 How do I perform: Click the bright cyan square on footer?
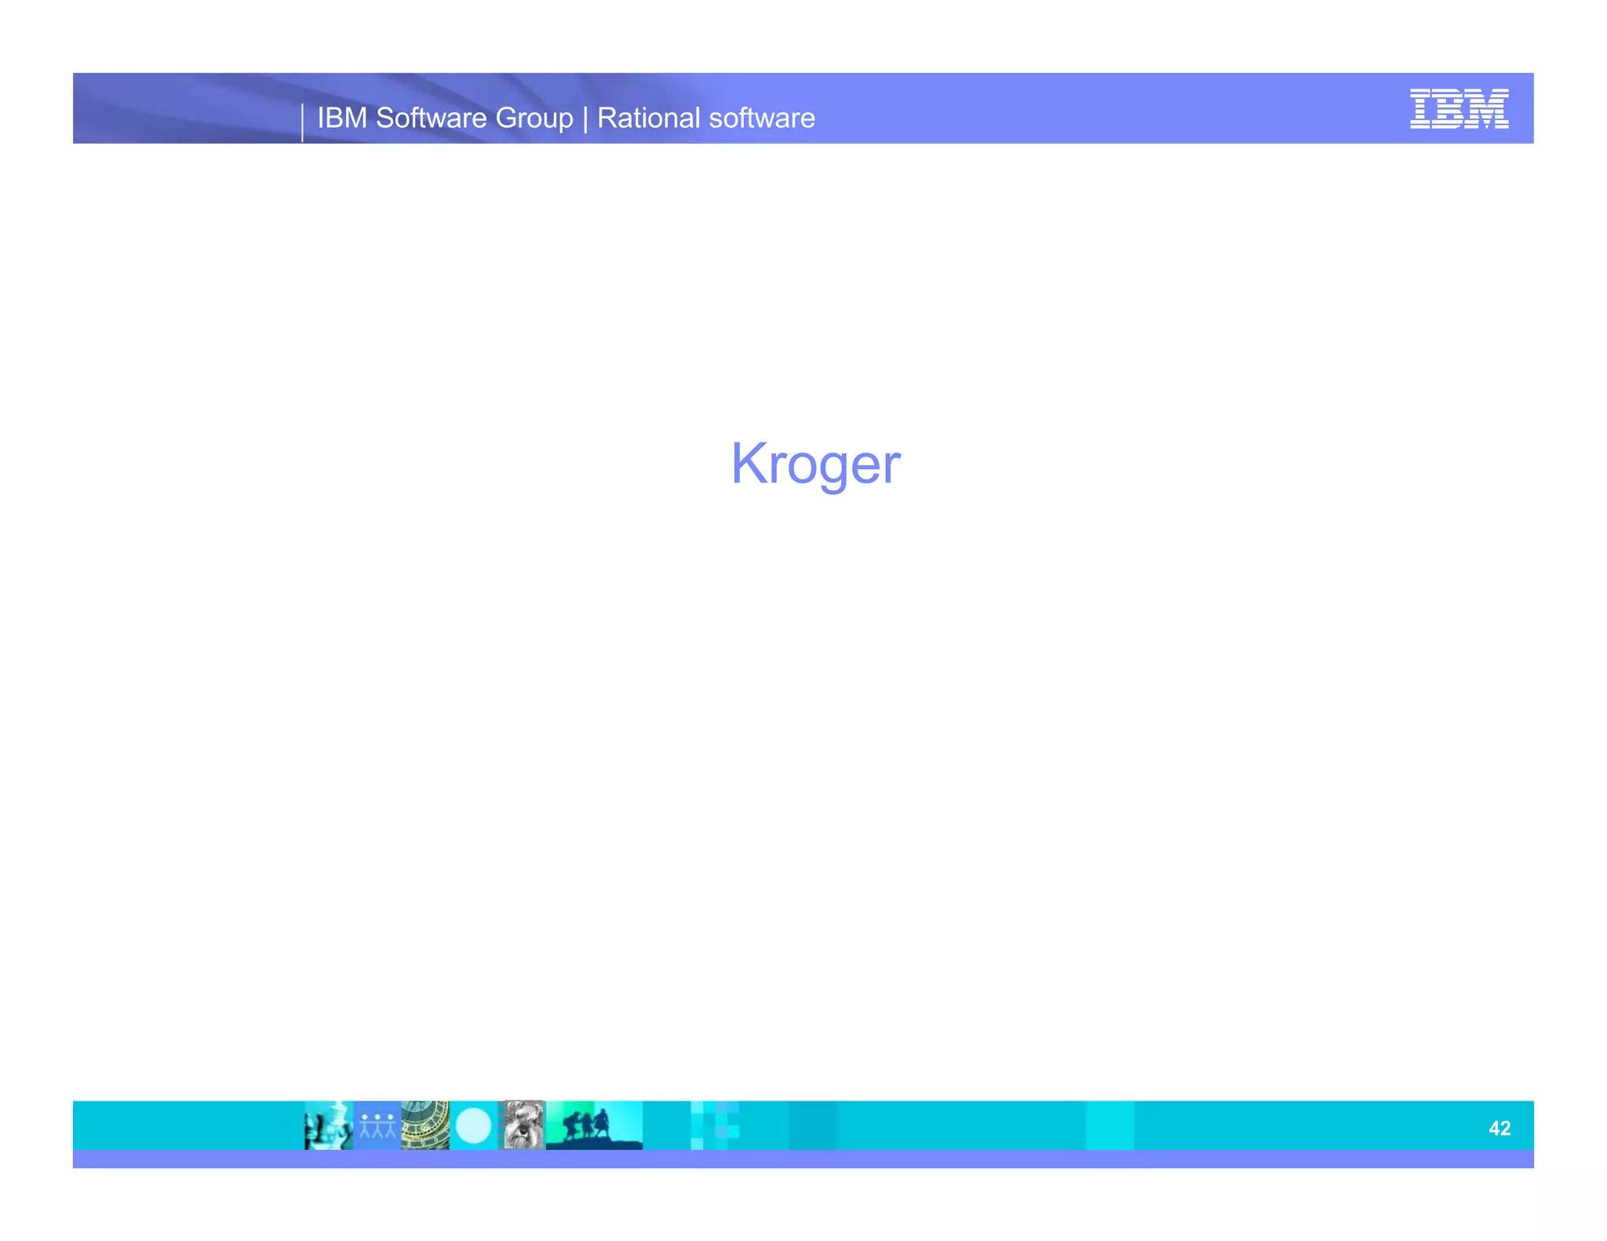click(1110, 1125)
